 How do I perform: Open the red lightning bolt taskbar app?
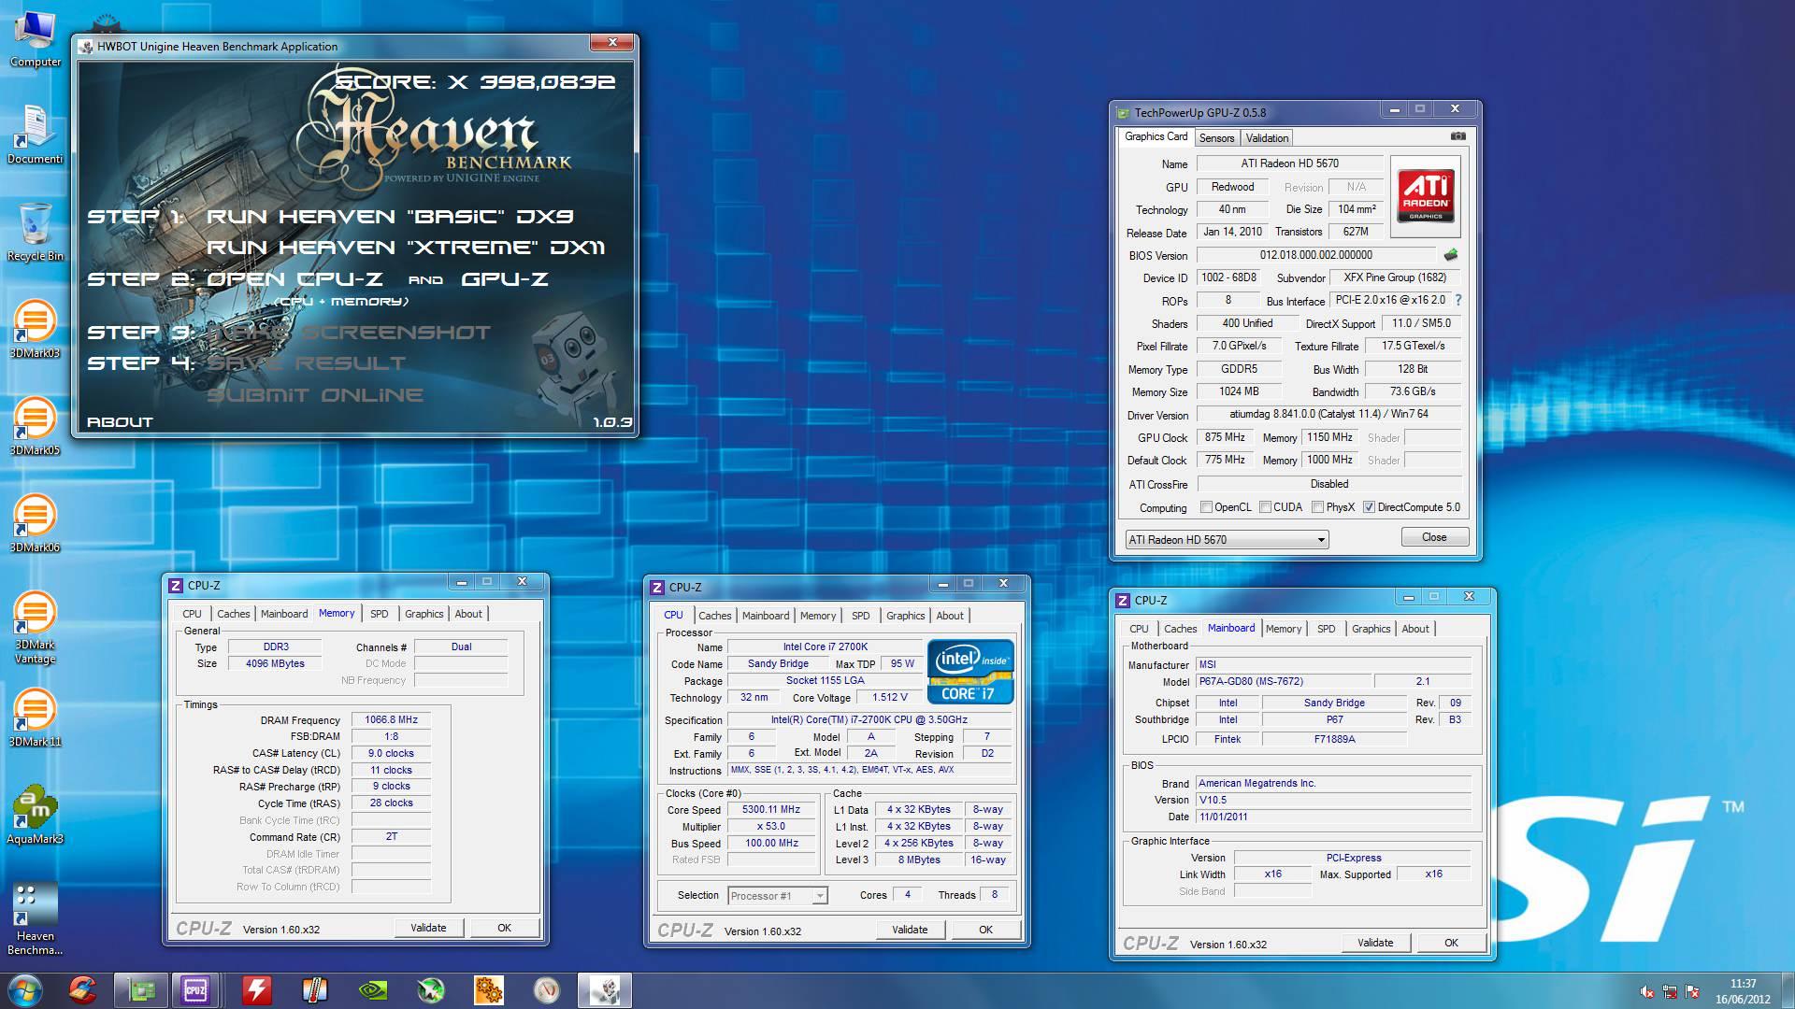(x=256, y=989)
